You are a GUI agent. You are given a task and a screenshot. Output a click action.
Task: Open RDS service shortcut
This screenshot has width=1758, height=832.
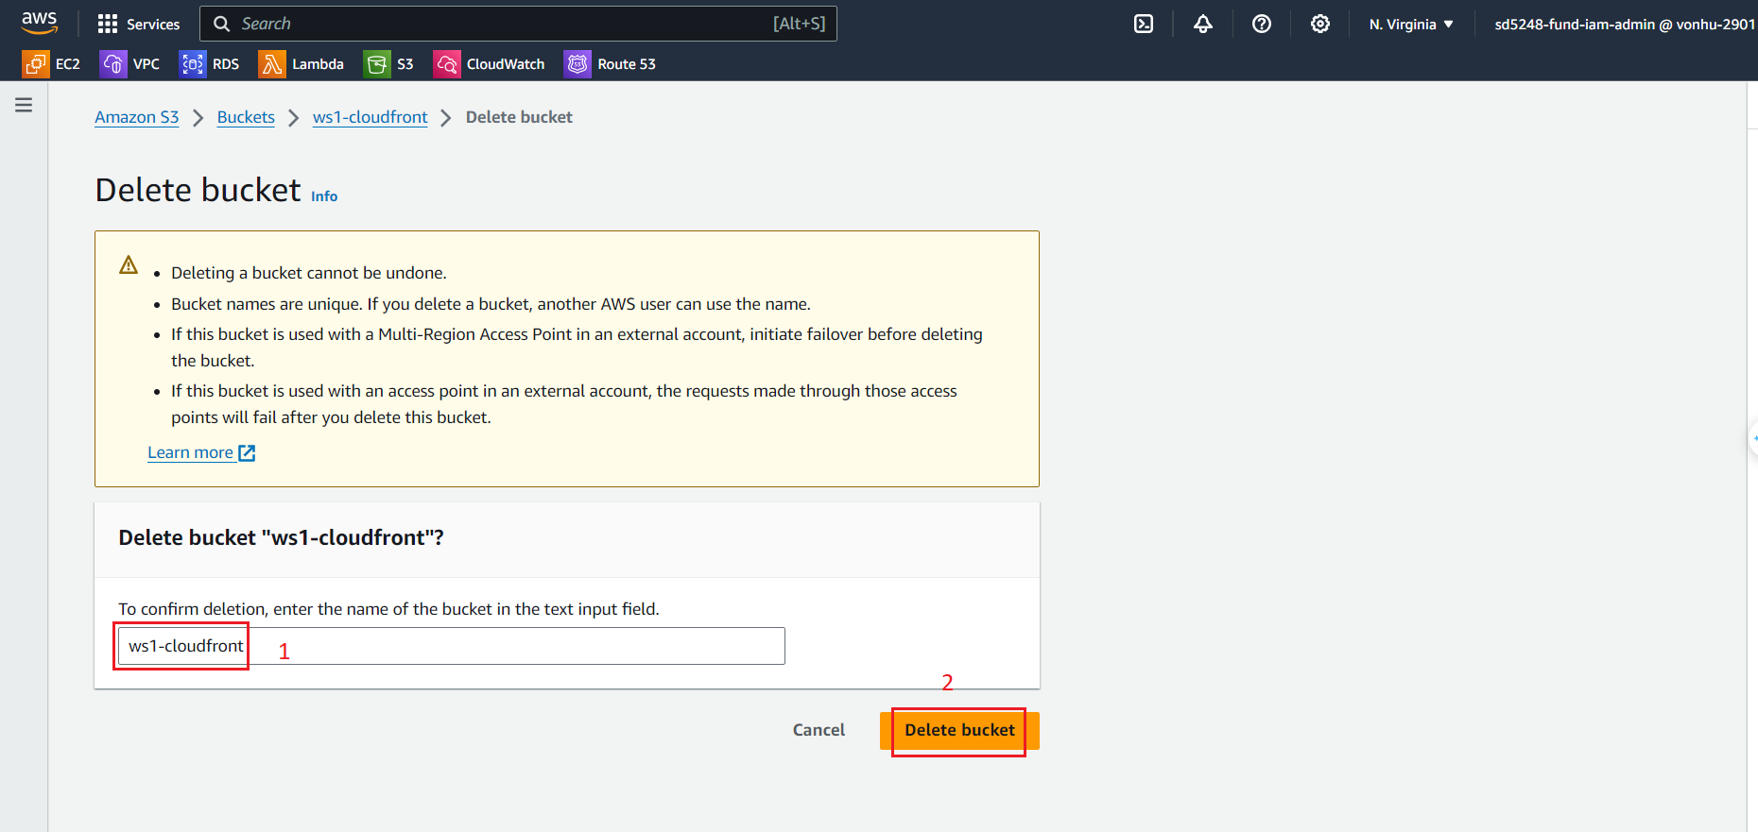click(210, 64)
